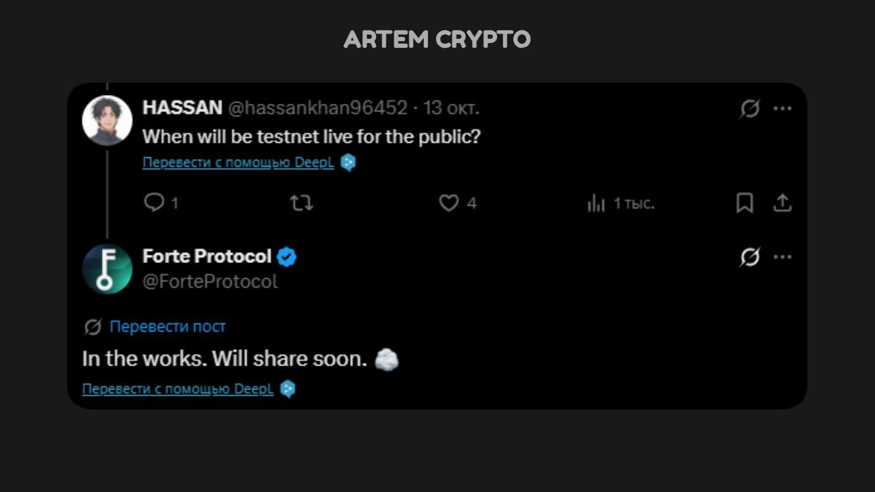Screen dimensions: 875x492
Task: Open the more options menu on HASSAN's post
Action: (783, 109)
